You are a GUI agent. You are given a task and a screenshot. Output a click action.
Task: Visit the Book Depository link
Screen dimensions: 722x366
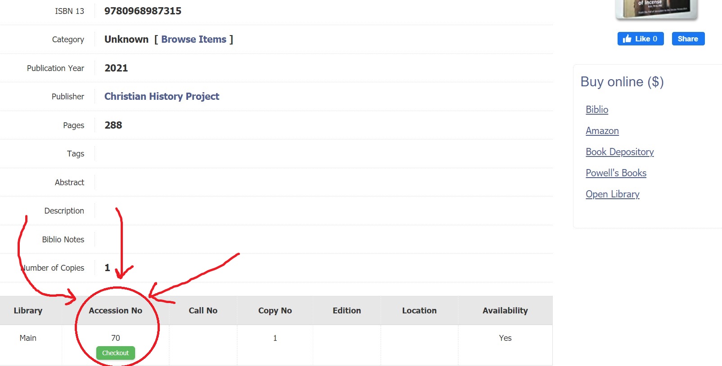tap(619, 152)
